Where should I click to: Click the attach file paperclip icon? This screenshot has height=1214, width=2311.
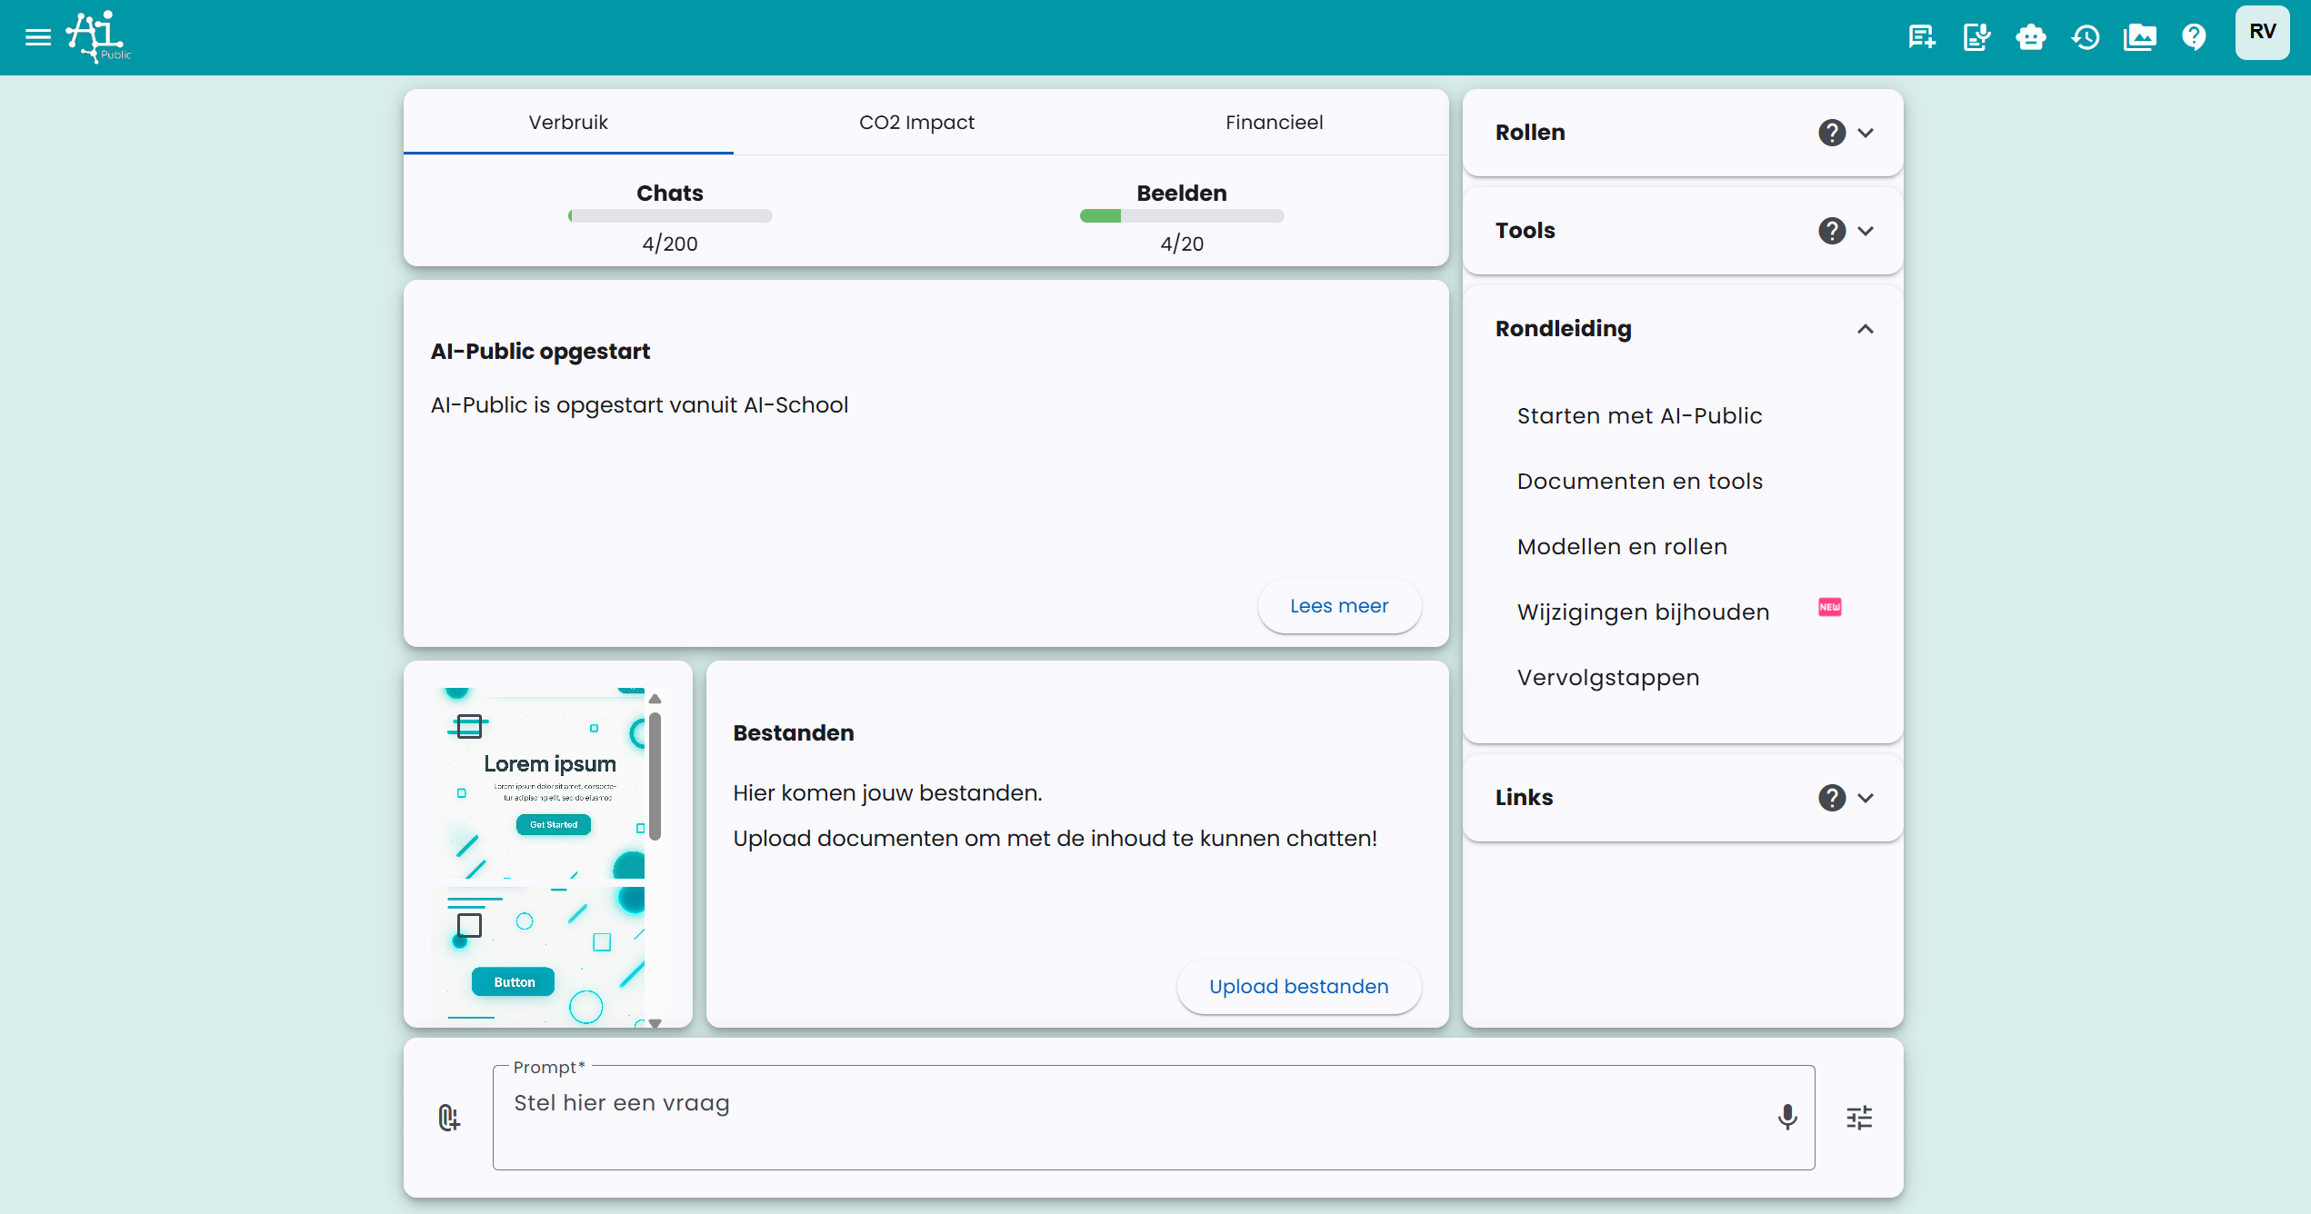[448, 1117]
